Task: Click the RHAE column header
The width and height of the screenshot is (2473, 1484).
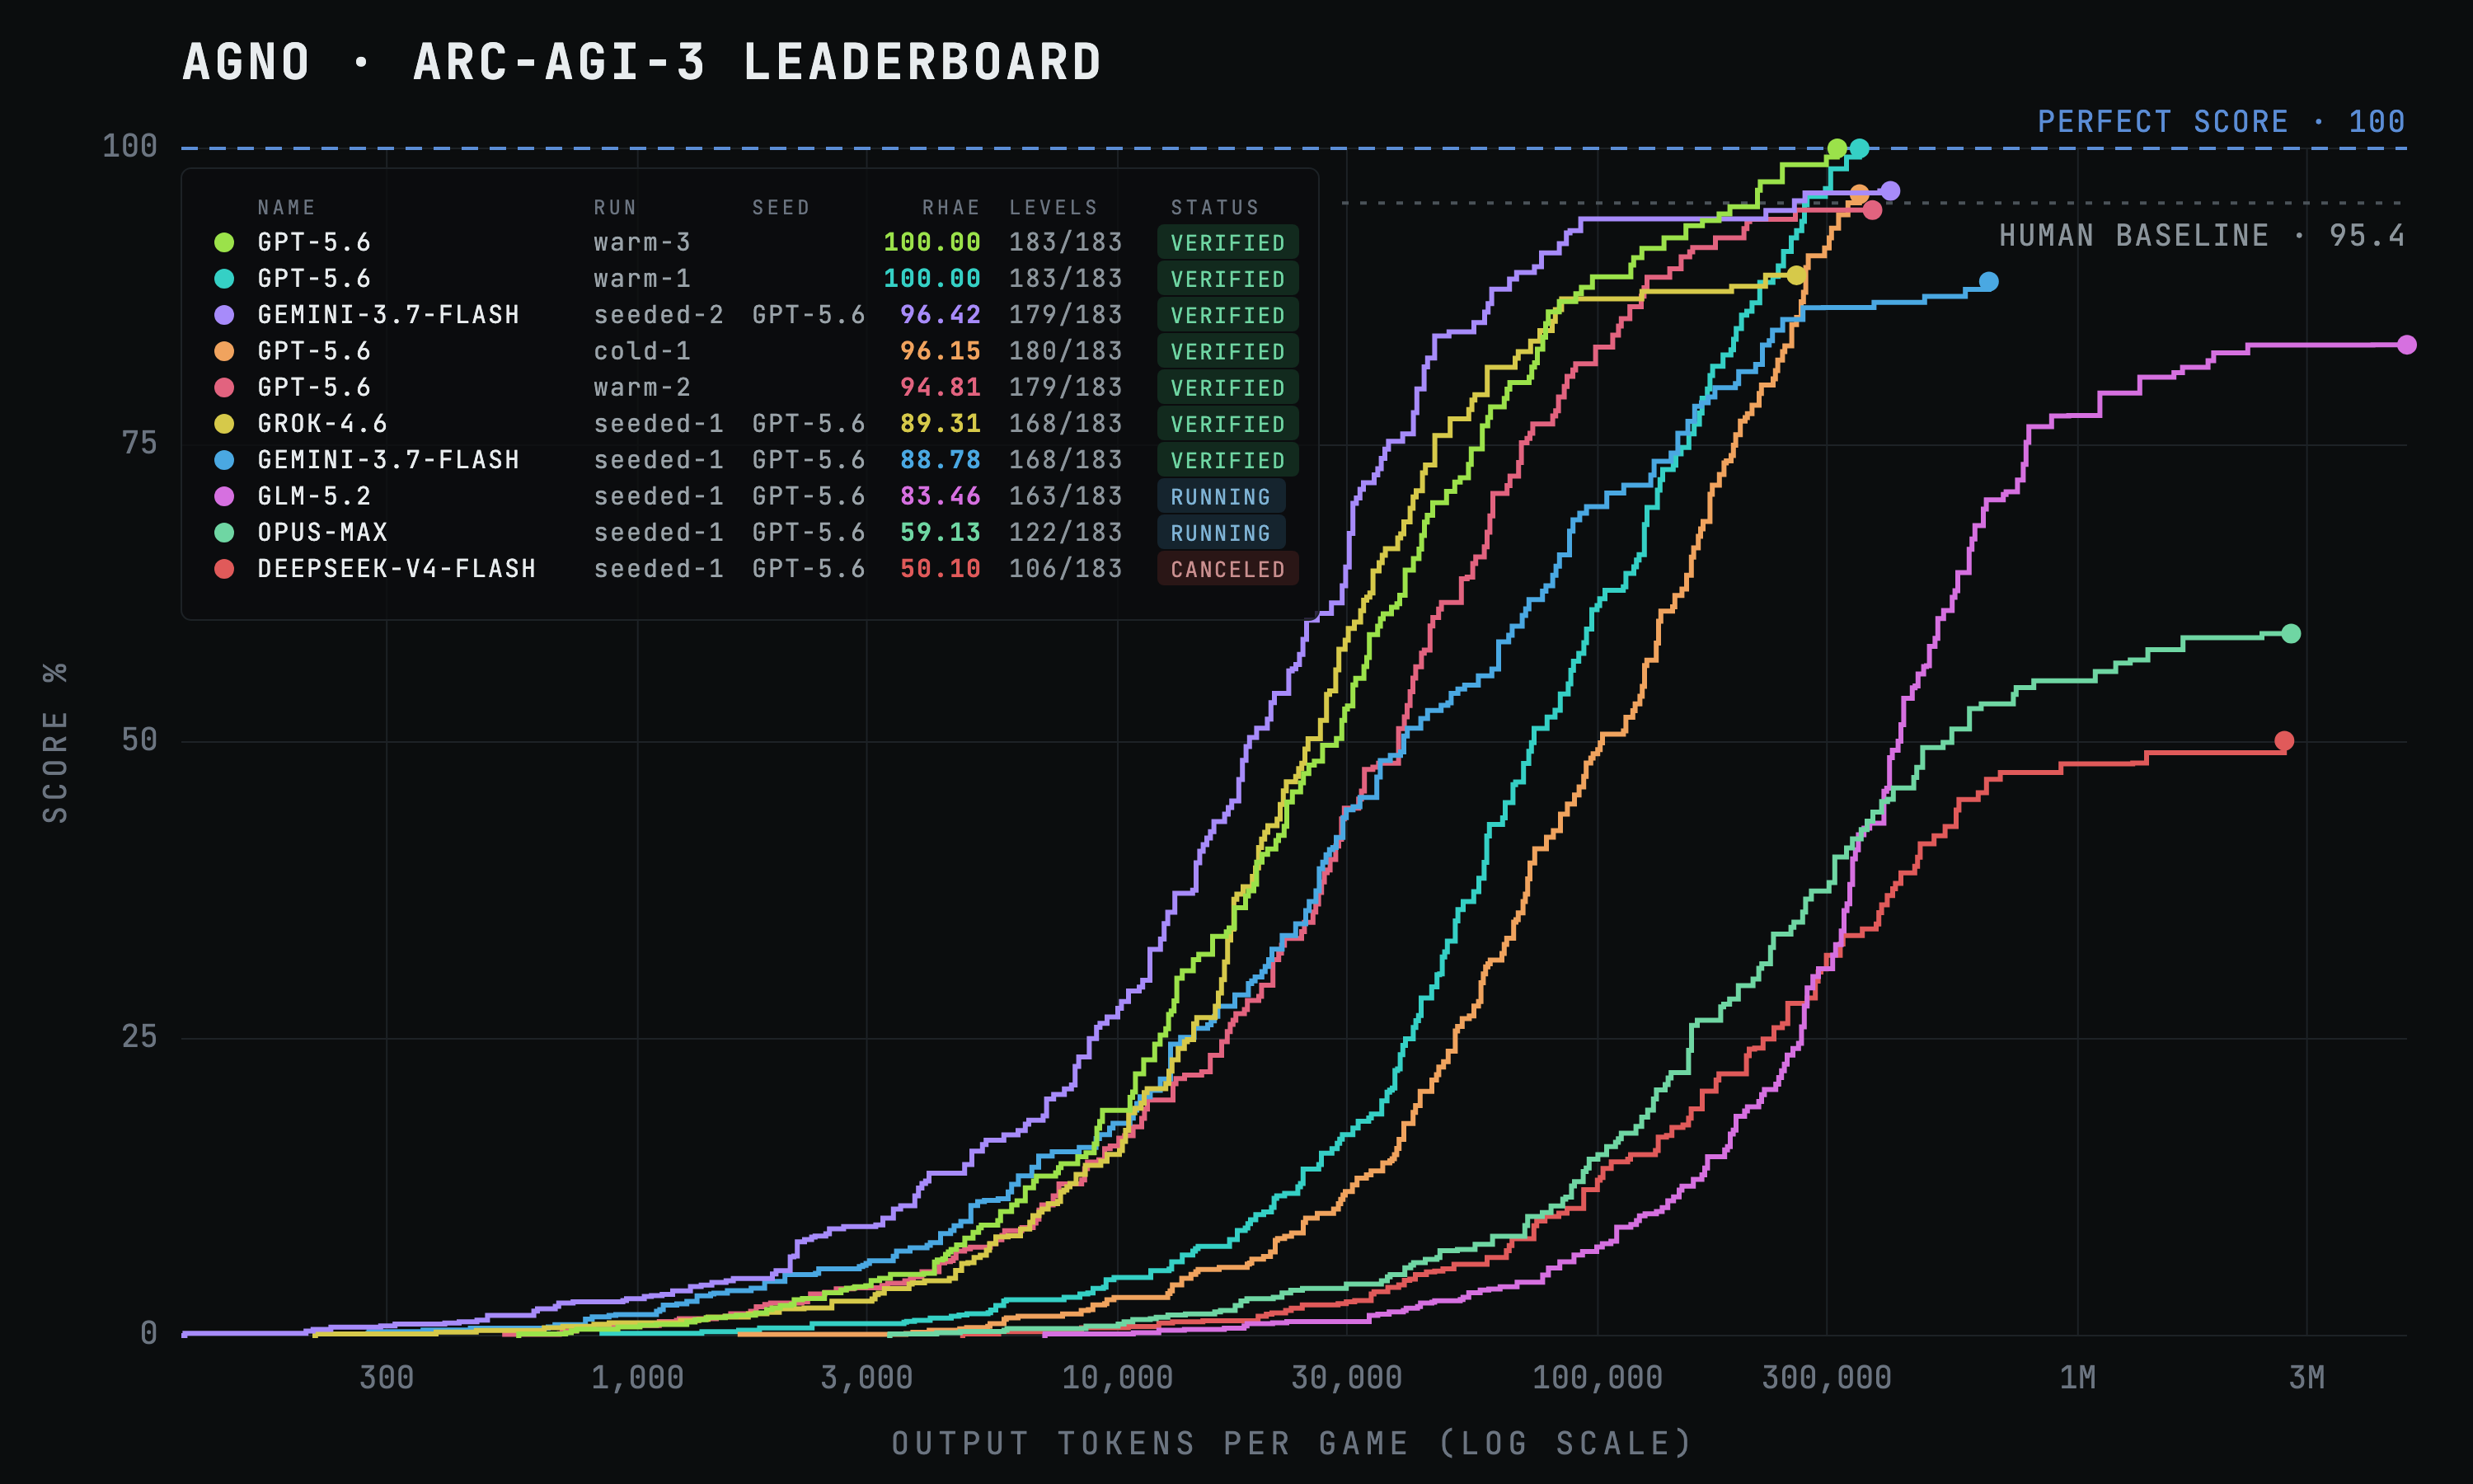Action: pyautogui.click(x=950, y=208)
